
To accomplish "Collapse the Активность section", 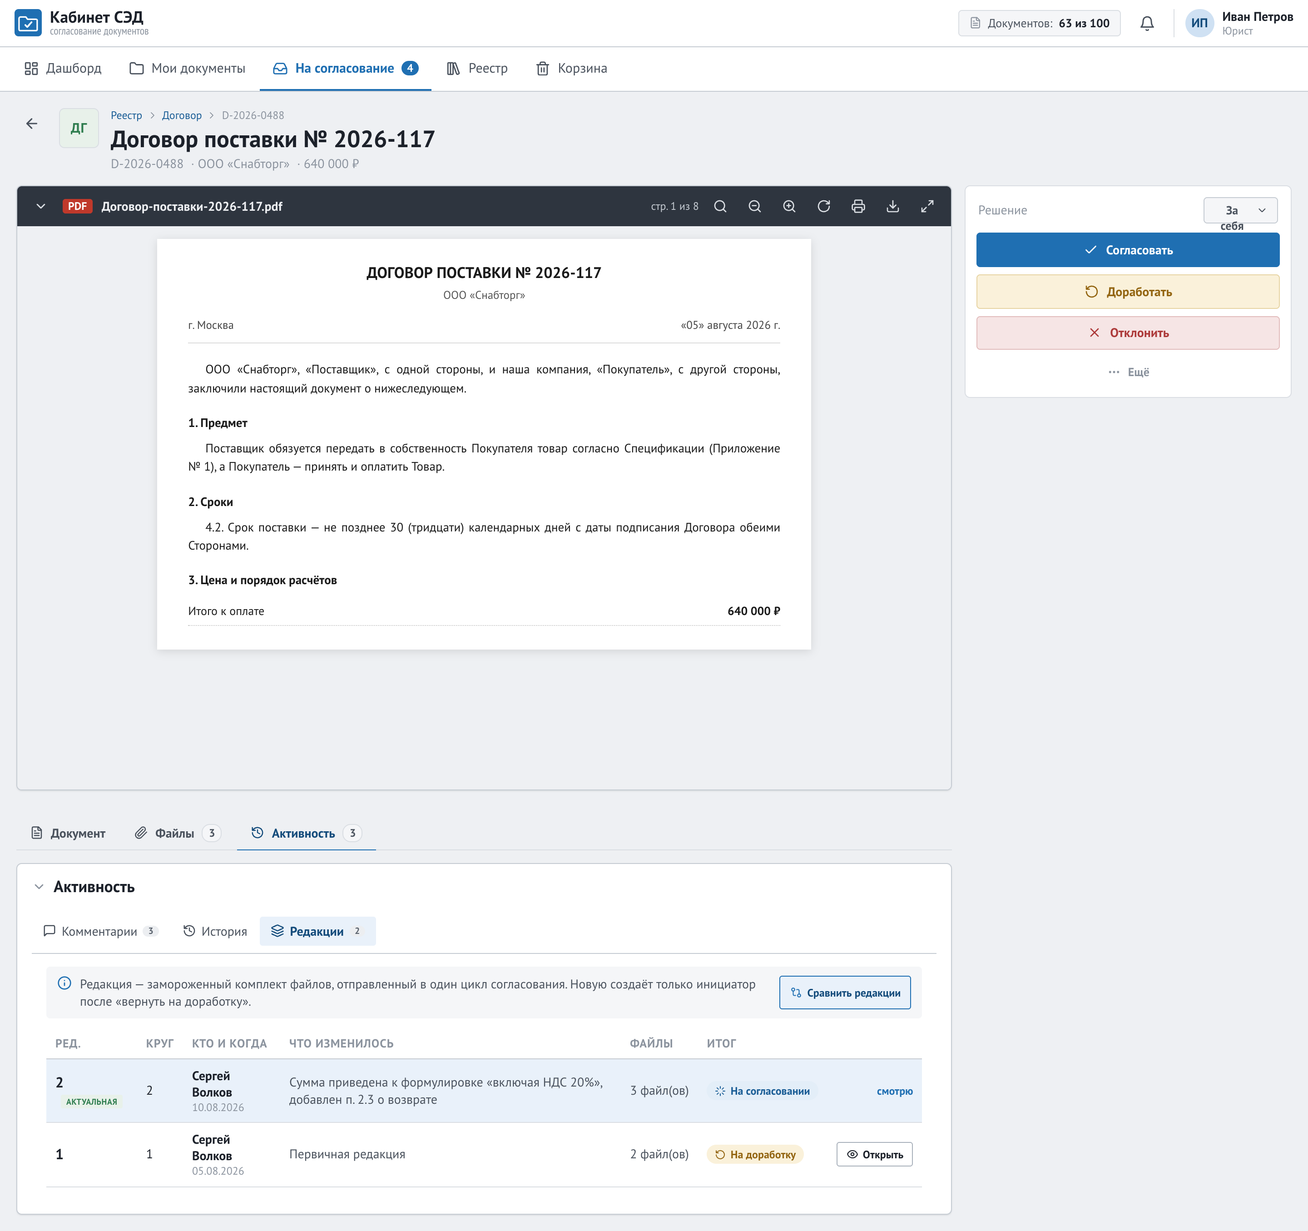I will [39, 887].
